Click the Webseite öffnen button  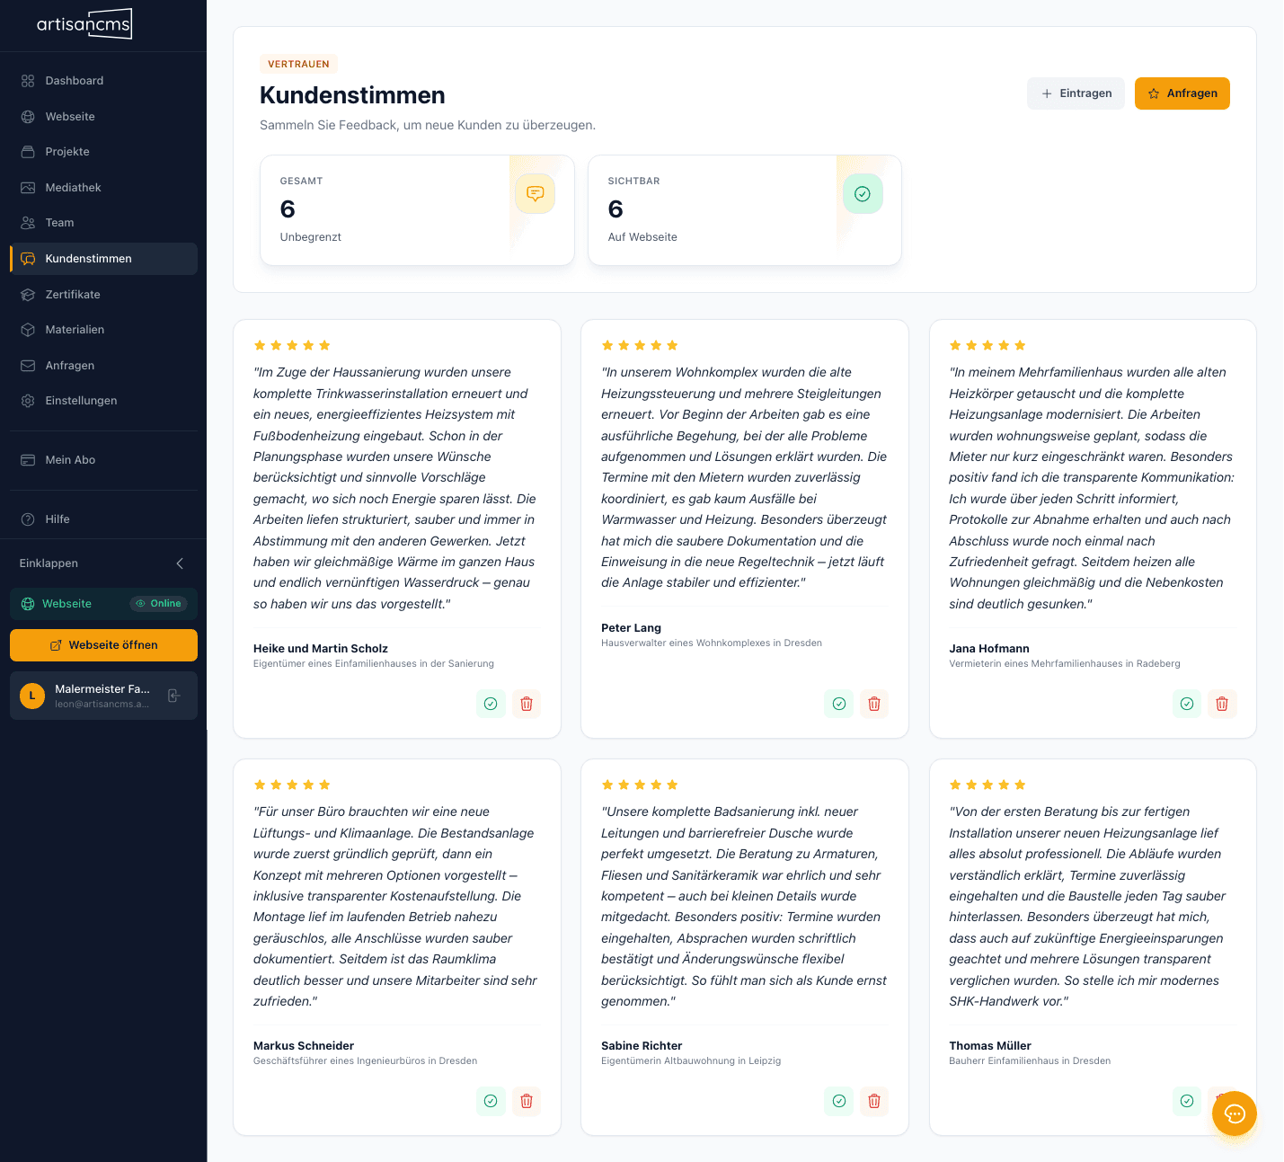[103, 644]
